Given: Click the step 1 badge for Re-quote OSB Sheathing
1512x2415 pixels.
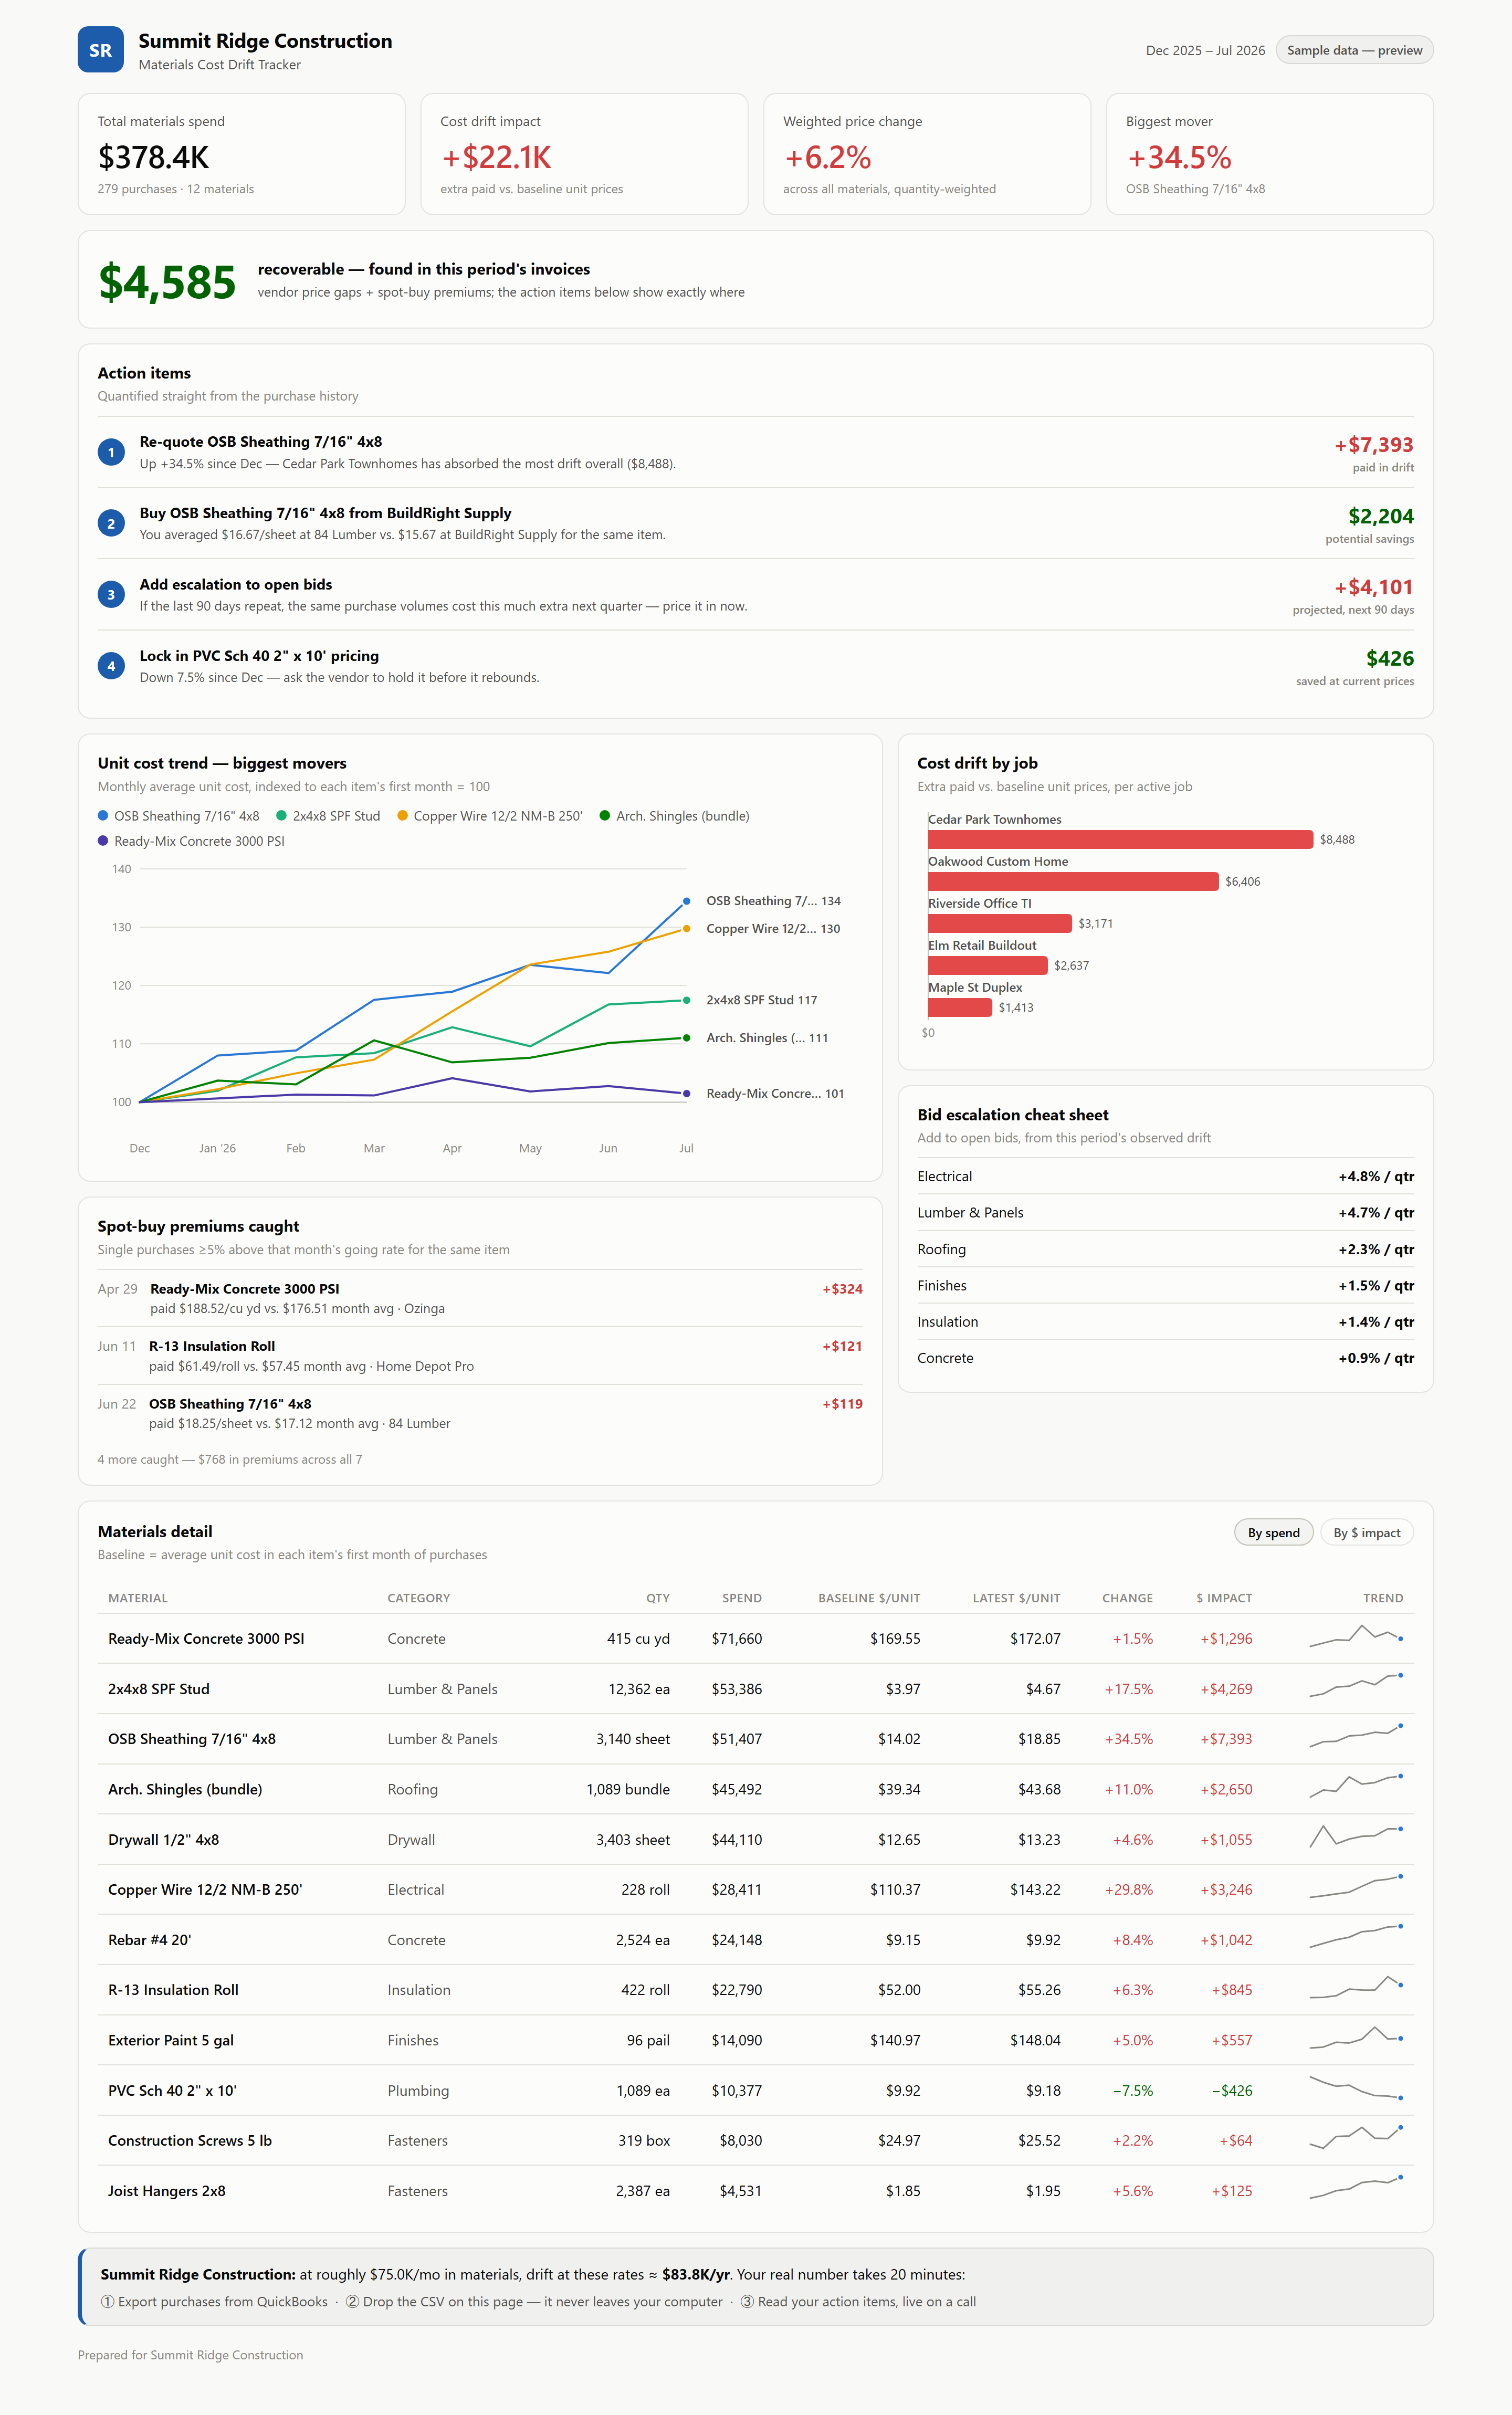Looking at the screenshot, I should pyautogui.click(x=111, y=452).
